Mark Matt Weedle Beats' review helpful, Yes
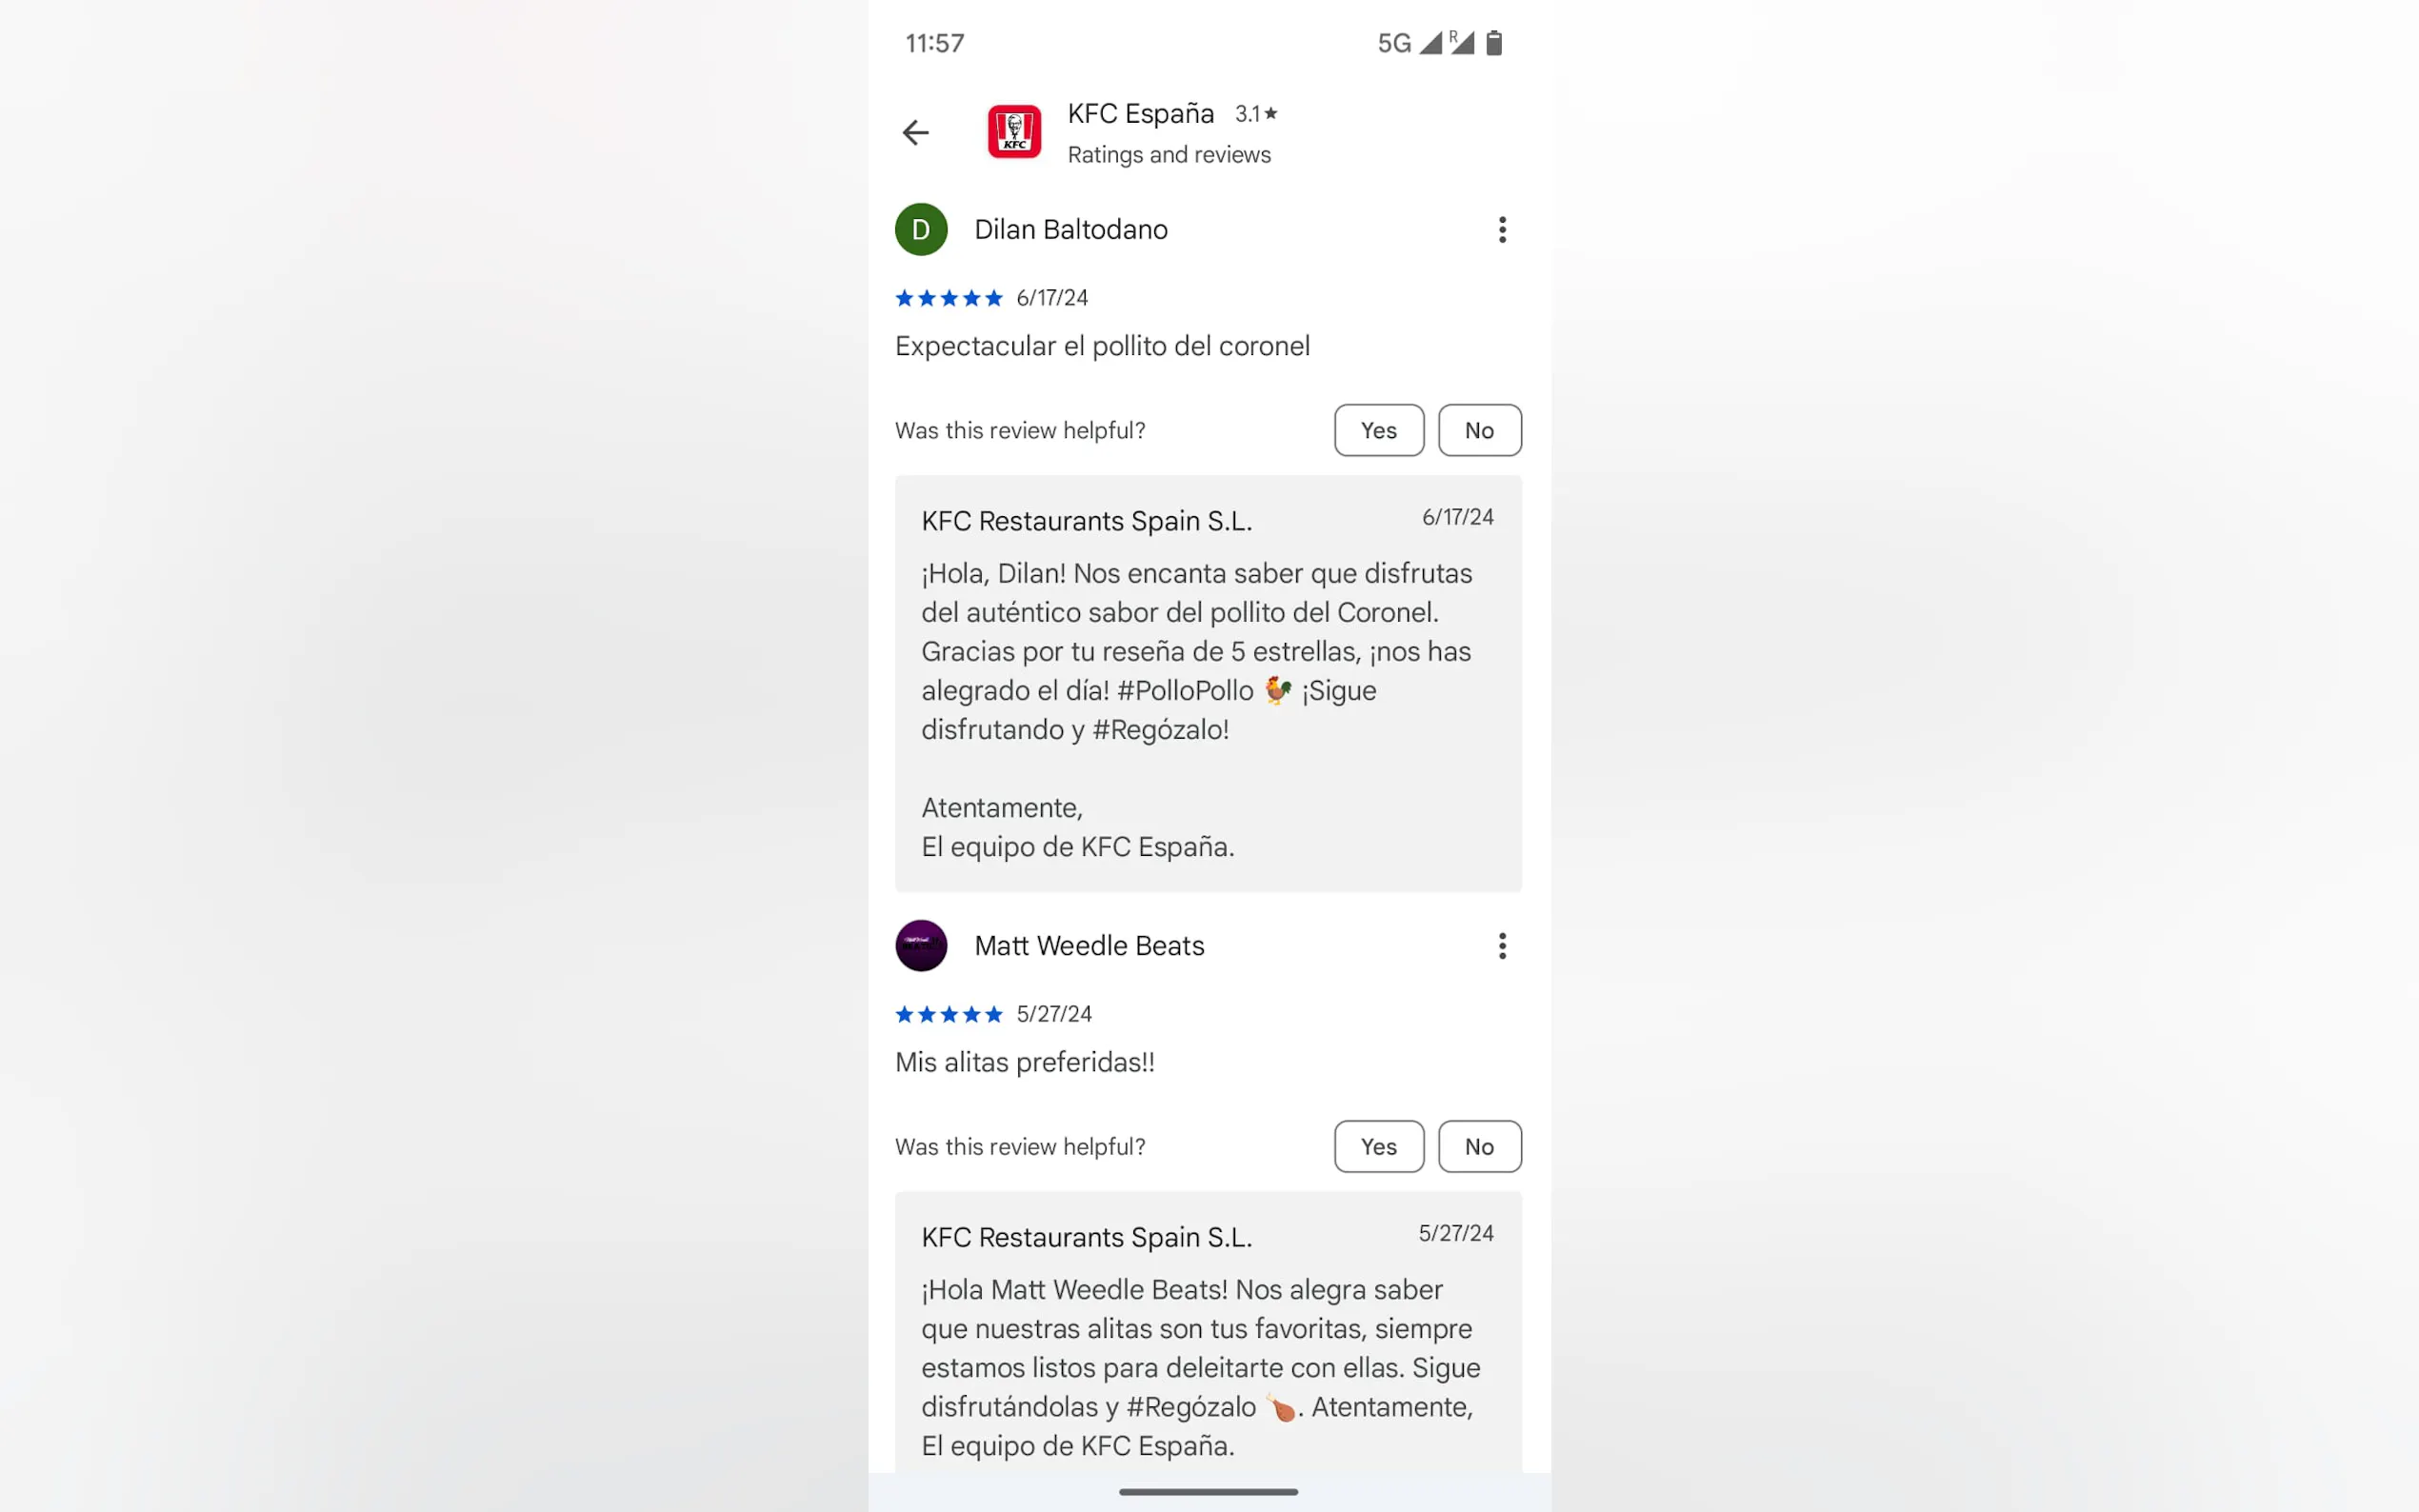 [1378, 1146]
